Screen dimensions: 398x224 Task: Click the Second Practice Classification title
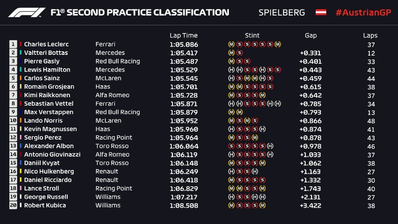pos(140,12)
